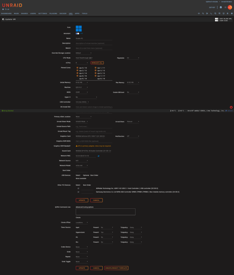The width and height of the screenshot is (234, 275).
Task: Toggle the Samsung NVMe SSD Controller checkbox
Action: pos(78,192)
